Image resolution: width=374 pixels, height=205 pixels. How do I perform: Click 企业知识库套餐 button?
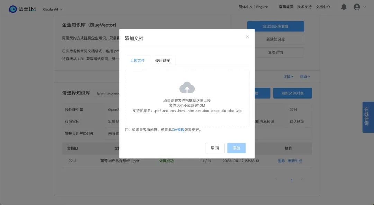(x=276, y=26)
